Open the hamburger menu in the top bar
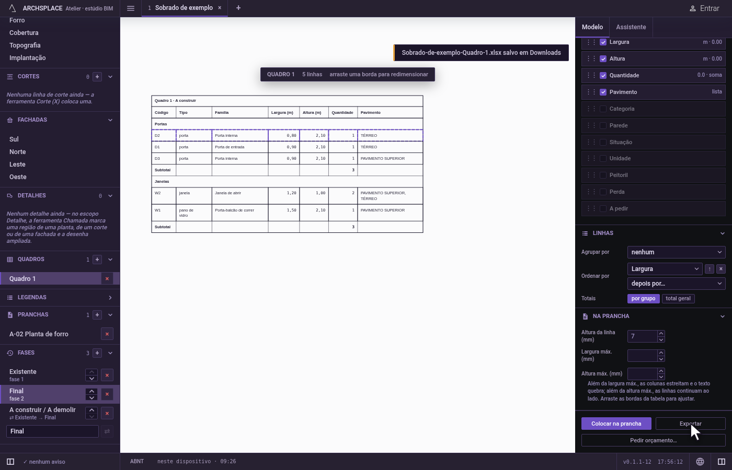This screenshot has width=732, height=470. (131, 8)
